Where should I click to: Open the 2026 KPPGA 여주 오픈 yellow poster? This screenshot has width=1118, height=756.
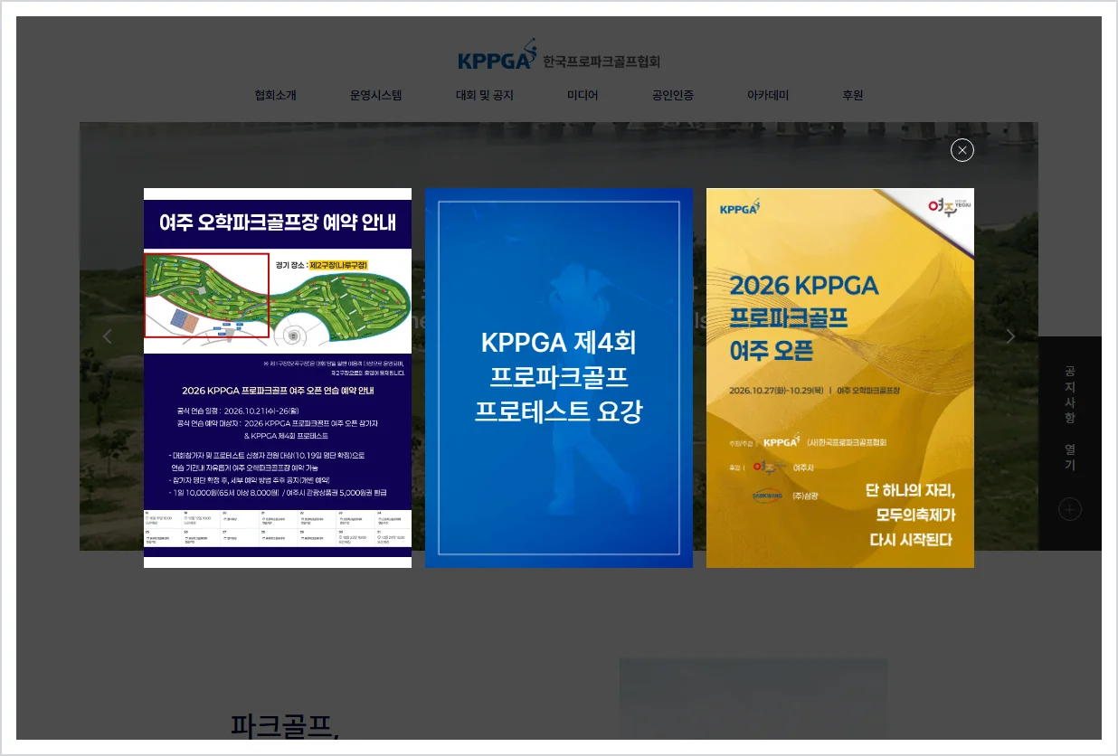[840, 378]
